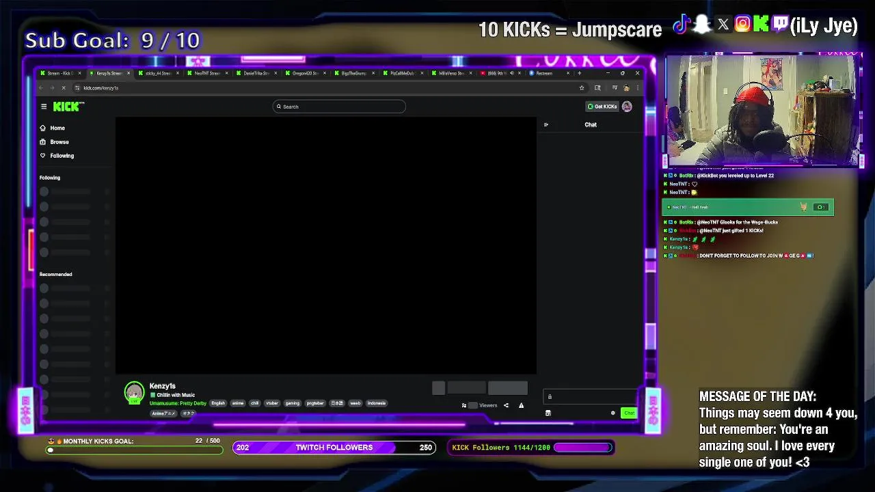Switch to the sticky_44 Stream tab

[157, 73]
